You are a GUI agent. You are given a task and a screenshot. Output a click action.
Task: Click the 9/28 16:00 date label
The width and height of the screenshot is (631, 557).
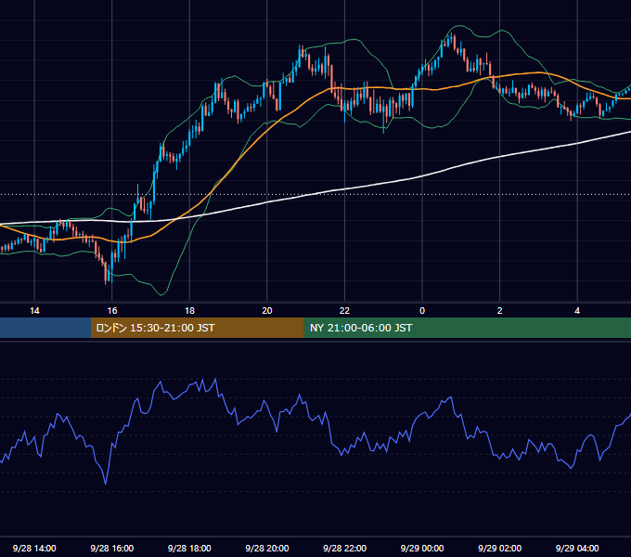point(112,548)
